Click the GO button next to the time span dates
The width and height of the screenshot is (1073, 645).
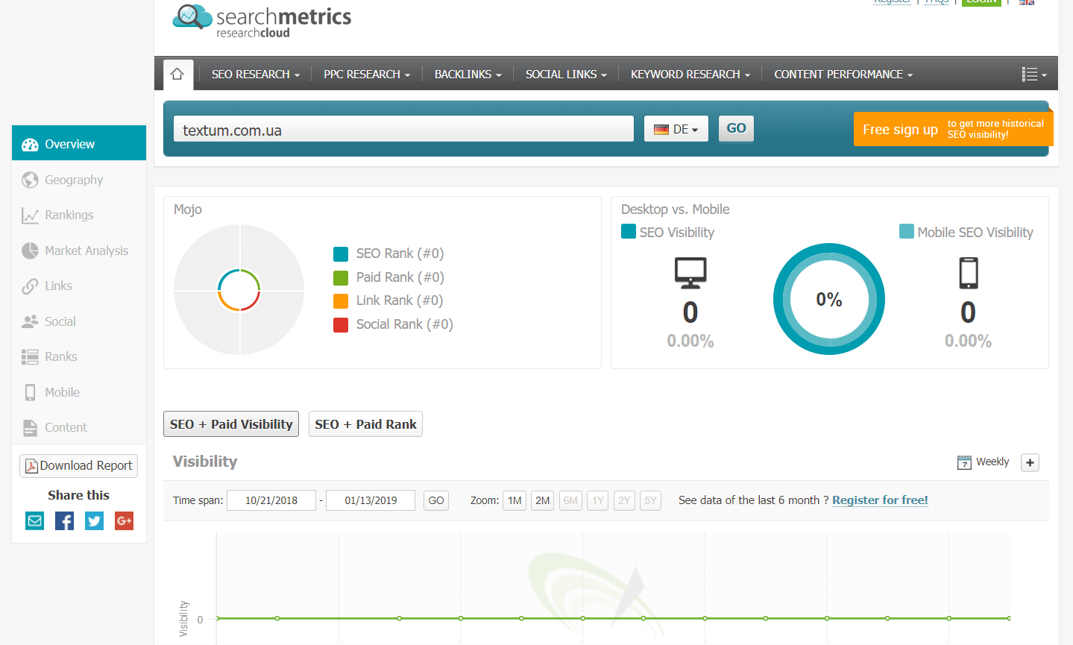point(436,500)
